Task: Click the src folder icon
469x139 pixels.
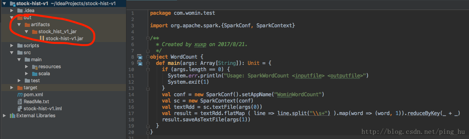Action: 20,52
